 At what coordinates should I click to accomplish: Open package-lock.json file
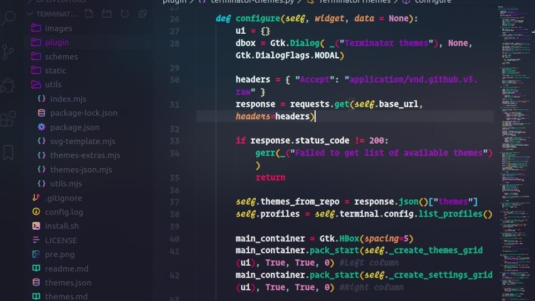pyautogui.click(x=83, y=113)
